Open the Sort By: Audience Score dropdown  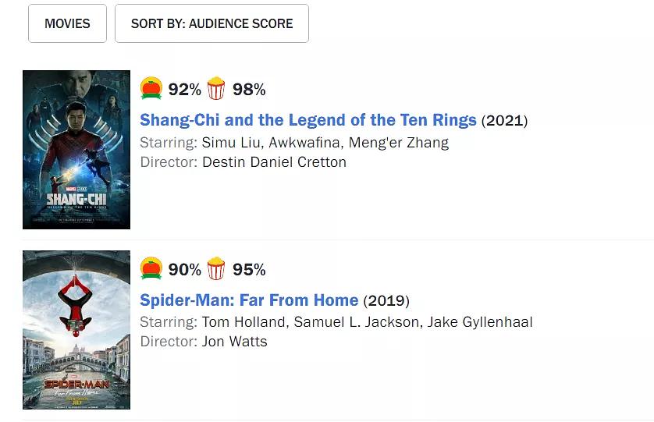(211, 23)
